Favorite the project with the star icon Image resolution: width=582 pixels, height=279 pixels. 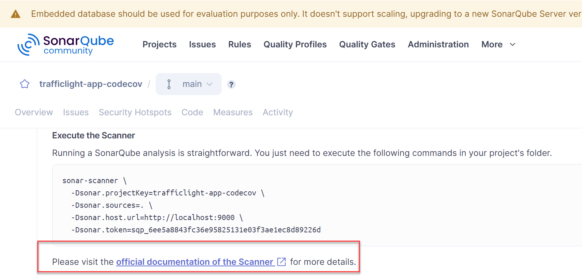[x=25, y=84]
